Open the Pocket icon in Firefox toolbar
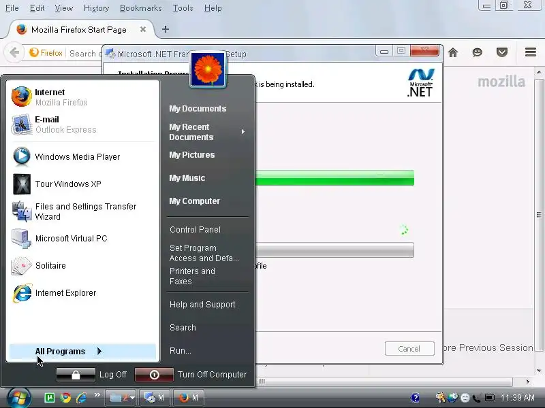This screenshot has width=545, height=408. [502, 53]
